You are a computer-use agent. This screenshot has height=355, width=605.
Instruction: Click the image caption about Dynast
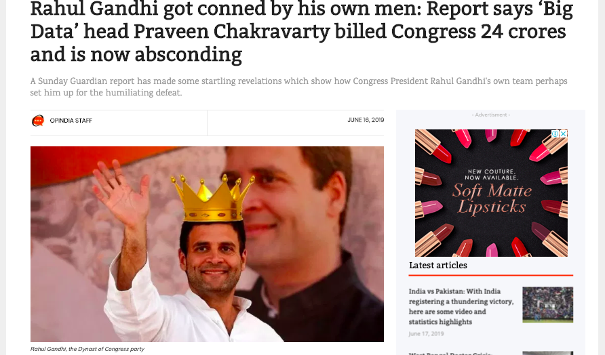point(87,349)
